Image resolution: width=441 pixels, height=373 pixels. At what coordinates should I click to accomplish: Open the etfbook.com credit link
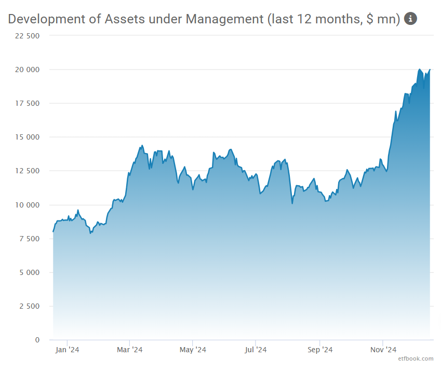(416, 358)
